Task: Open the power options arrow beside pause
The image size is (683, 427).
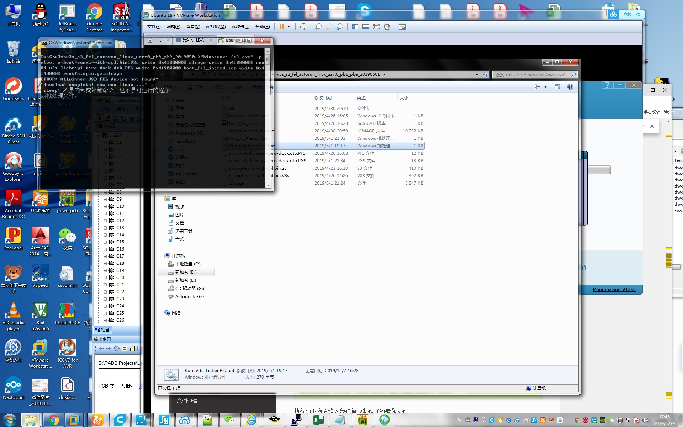Action: point(289,27)
